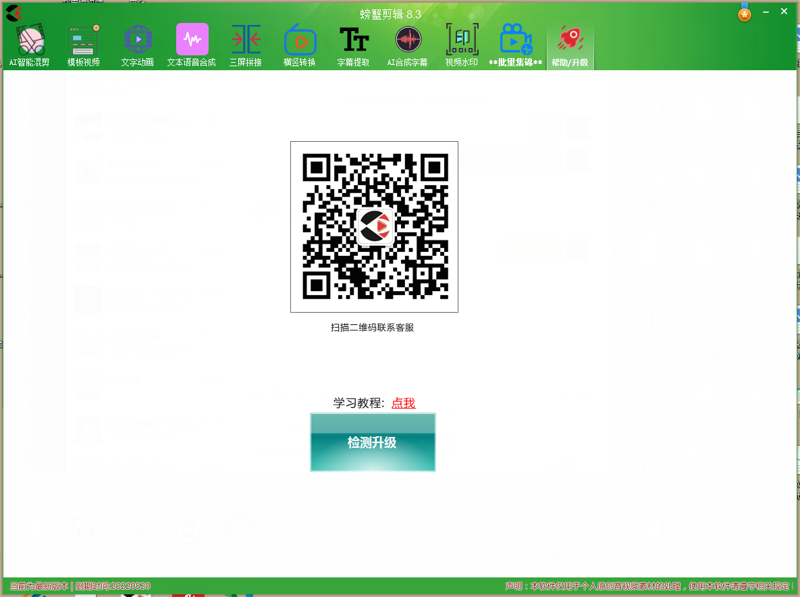
Task: Select the 三屏拼接 three-screen splice tool
Action: (246, 45)
